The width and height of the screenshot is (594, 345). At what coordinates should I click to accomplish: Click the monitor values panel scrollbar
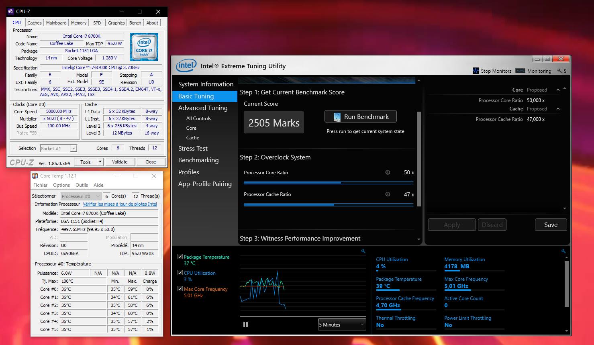567,284
